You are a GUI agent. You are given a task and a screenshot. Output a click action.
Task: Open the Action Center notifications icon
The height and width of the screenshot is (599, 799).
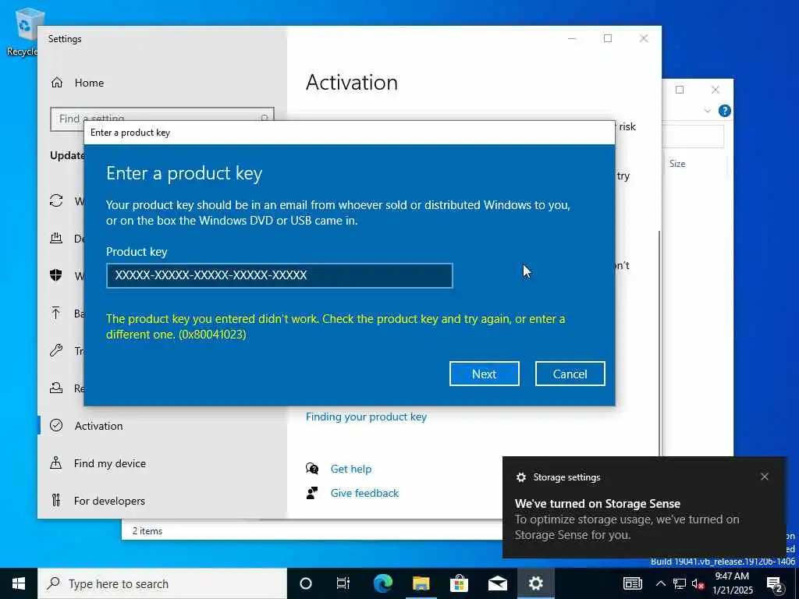click(775, 584)
